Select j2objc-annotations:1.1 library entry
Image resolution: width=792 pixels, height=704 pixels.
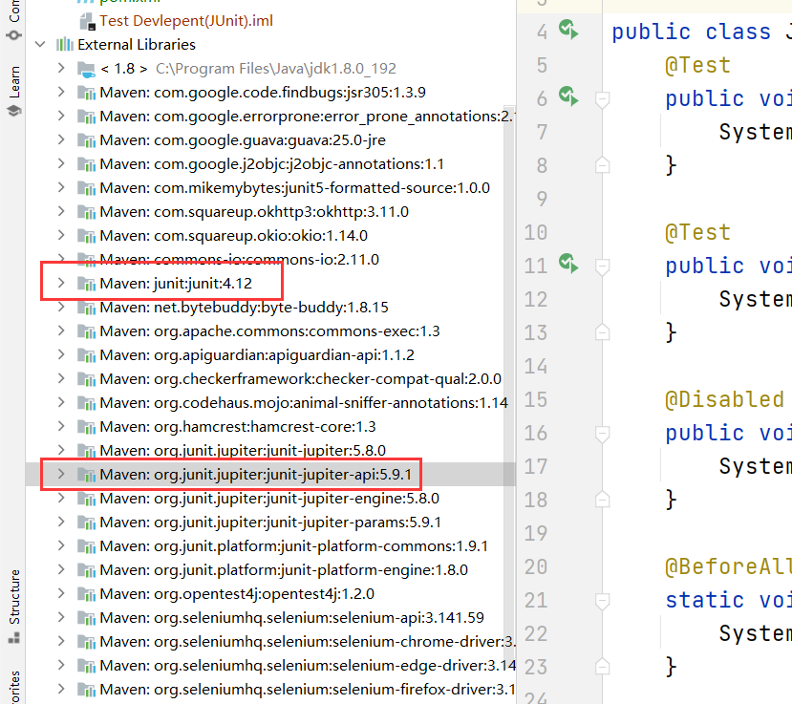(271, 164)
